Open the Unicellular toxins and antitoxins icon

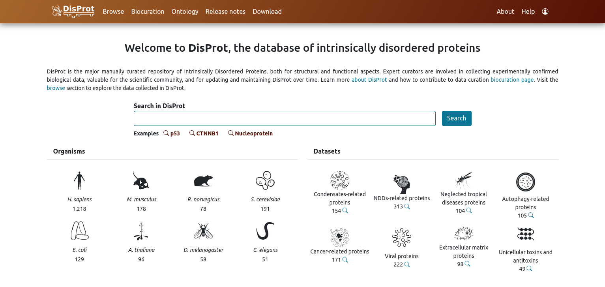coord(526,234)
